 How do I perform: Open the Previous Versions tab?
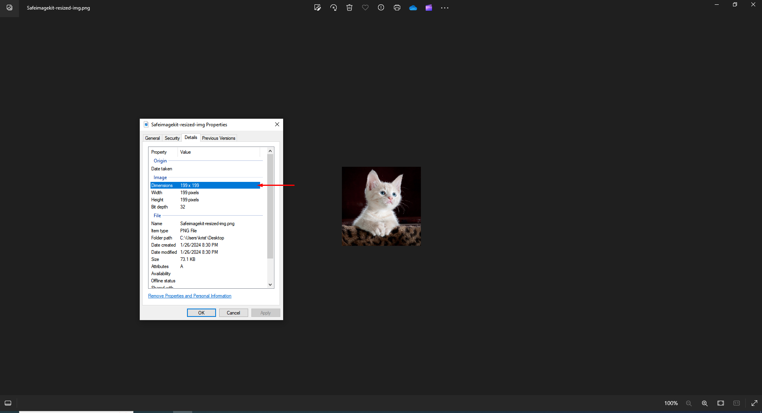[218, 138]
